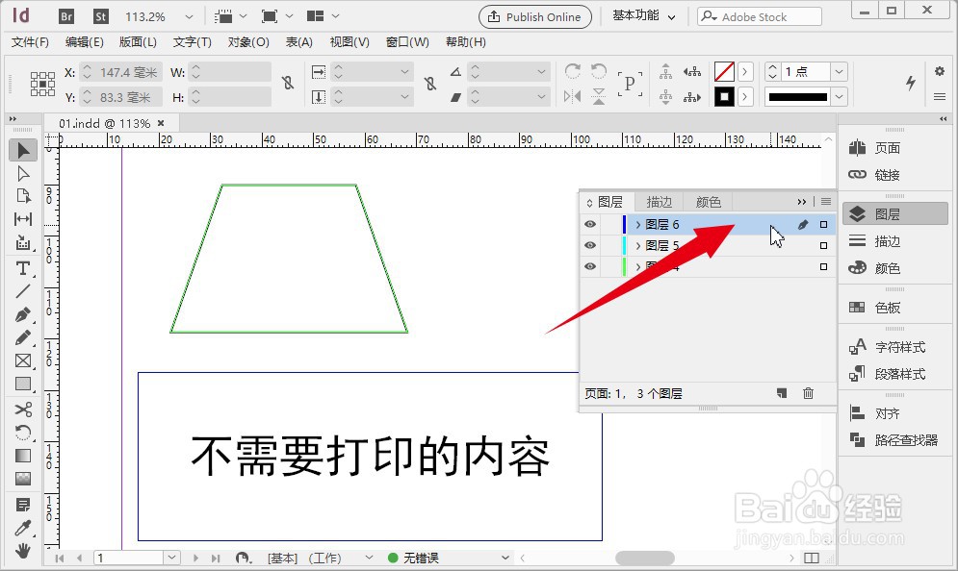Toggle visibility of the bottom layer
This screenshot has height=571, width=958.
590,266
